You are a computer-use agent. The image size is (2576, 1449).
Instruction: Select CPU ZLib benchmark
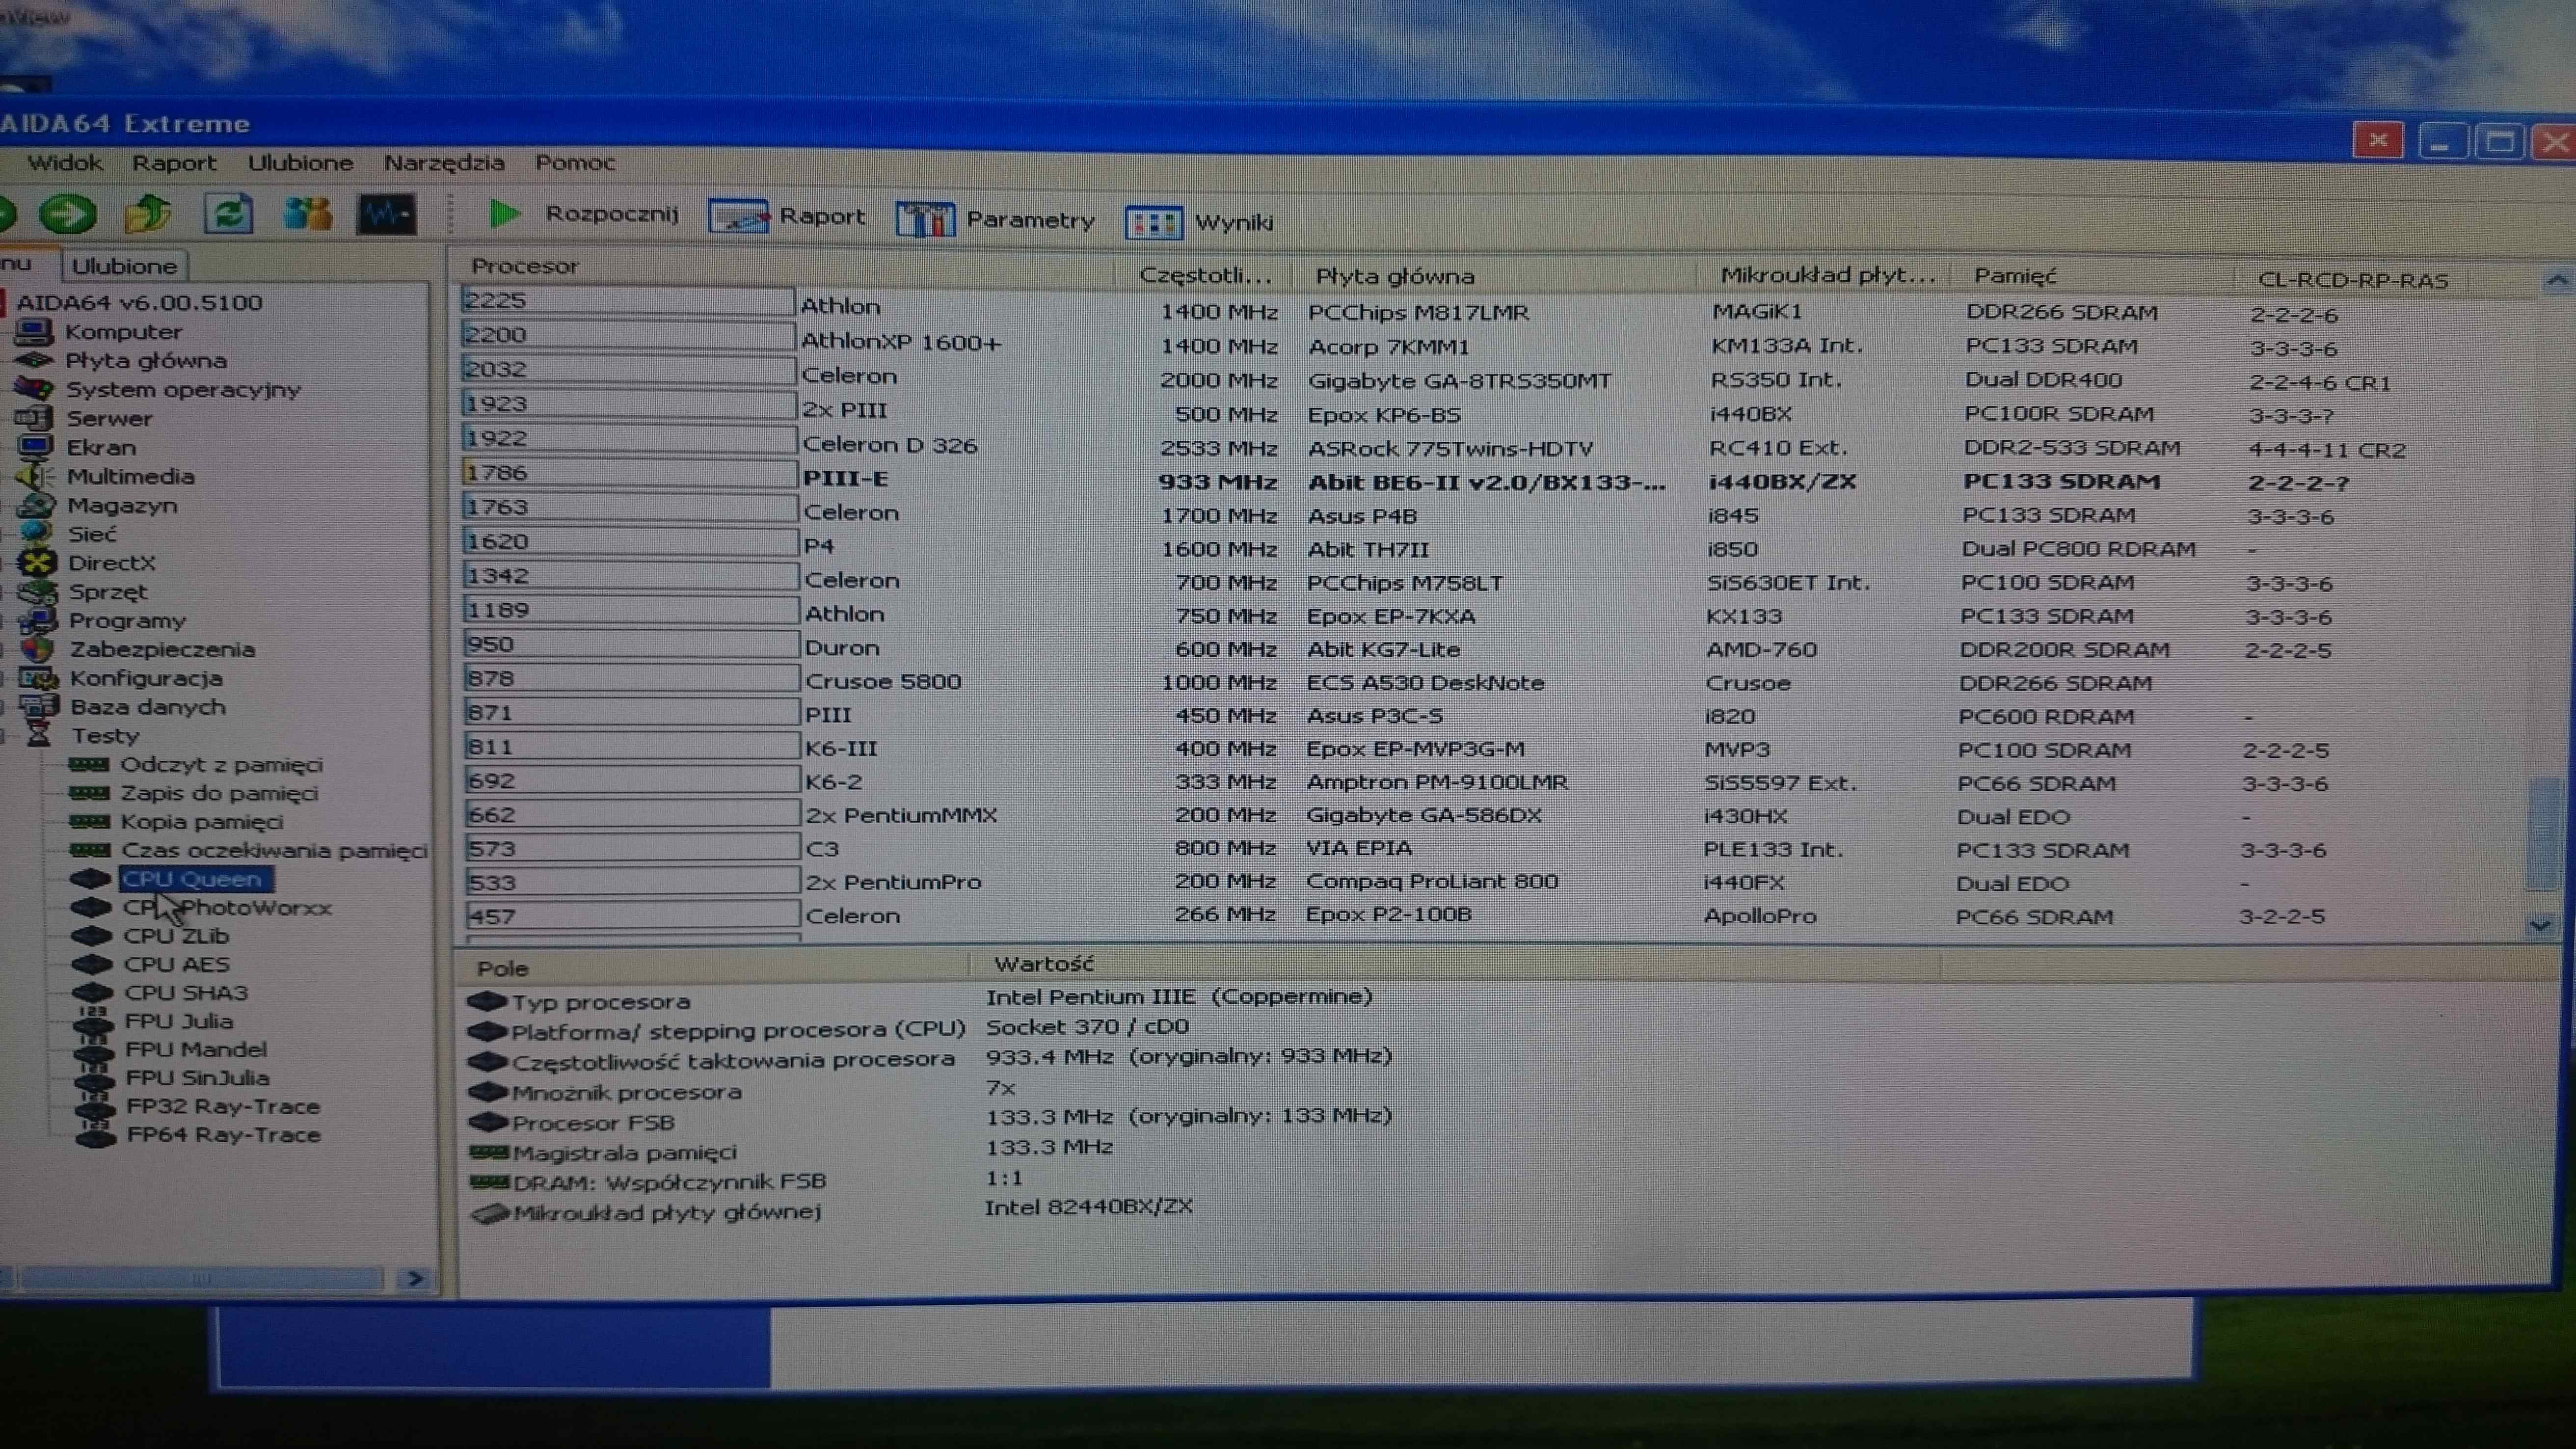coord(176,937)
